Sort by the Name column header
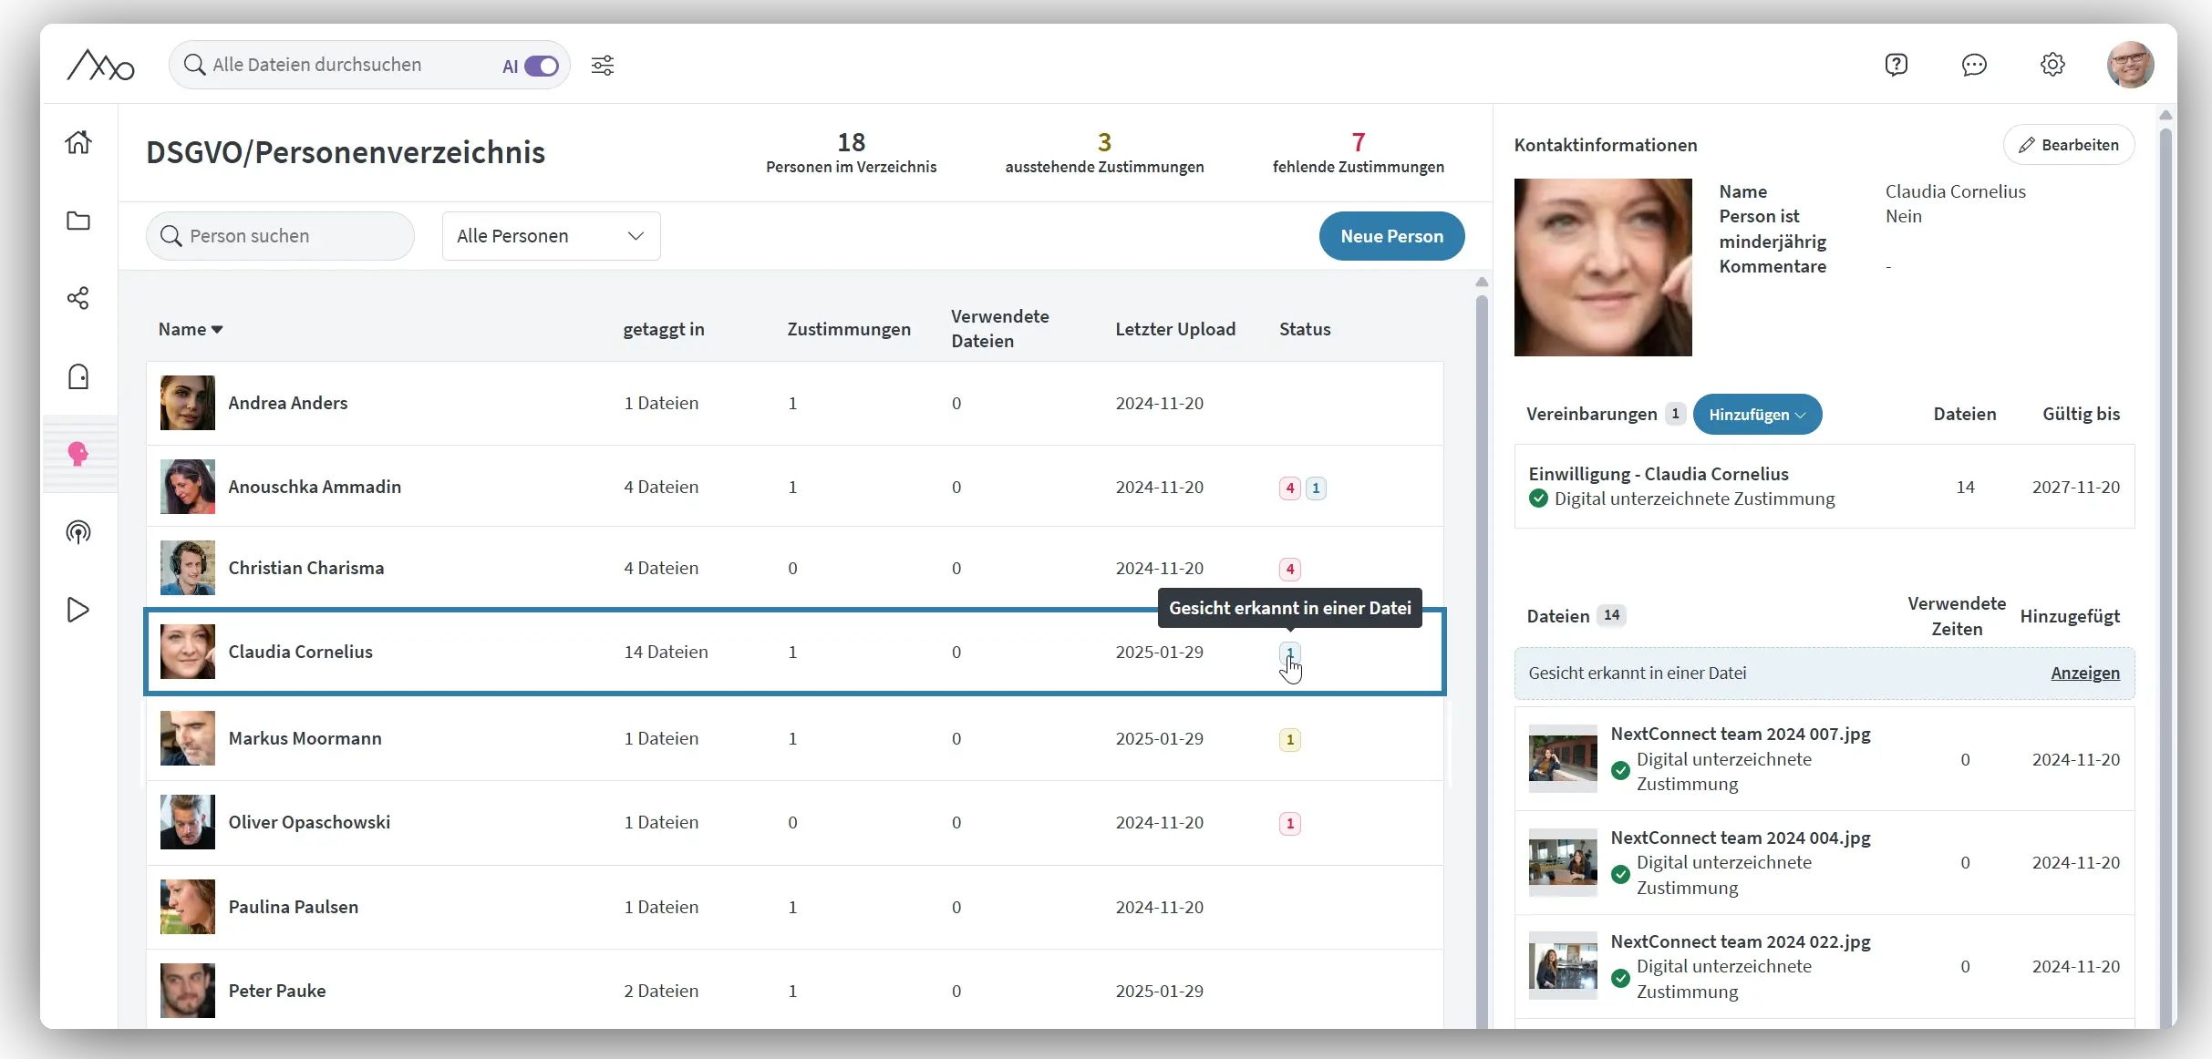Screen dimensions: 2212x1059 [x=191, y=329]
